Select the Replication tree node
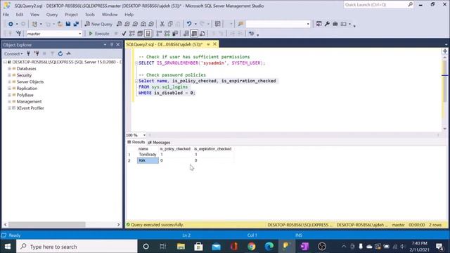The width and height of the screenshot is (450, 253). tap(27, 89)
